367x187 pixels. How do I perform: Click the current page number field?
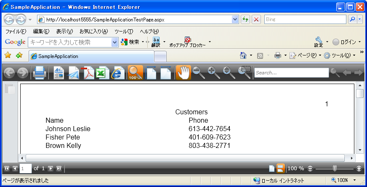coord(26,168)
